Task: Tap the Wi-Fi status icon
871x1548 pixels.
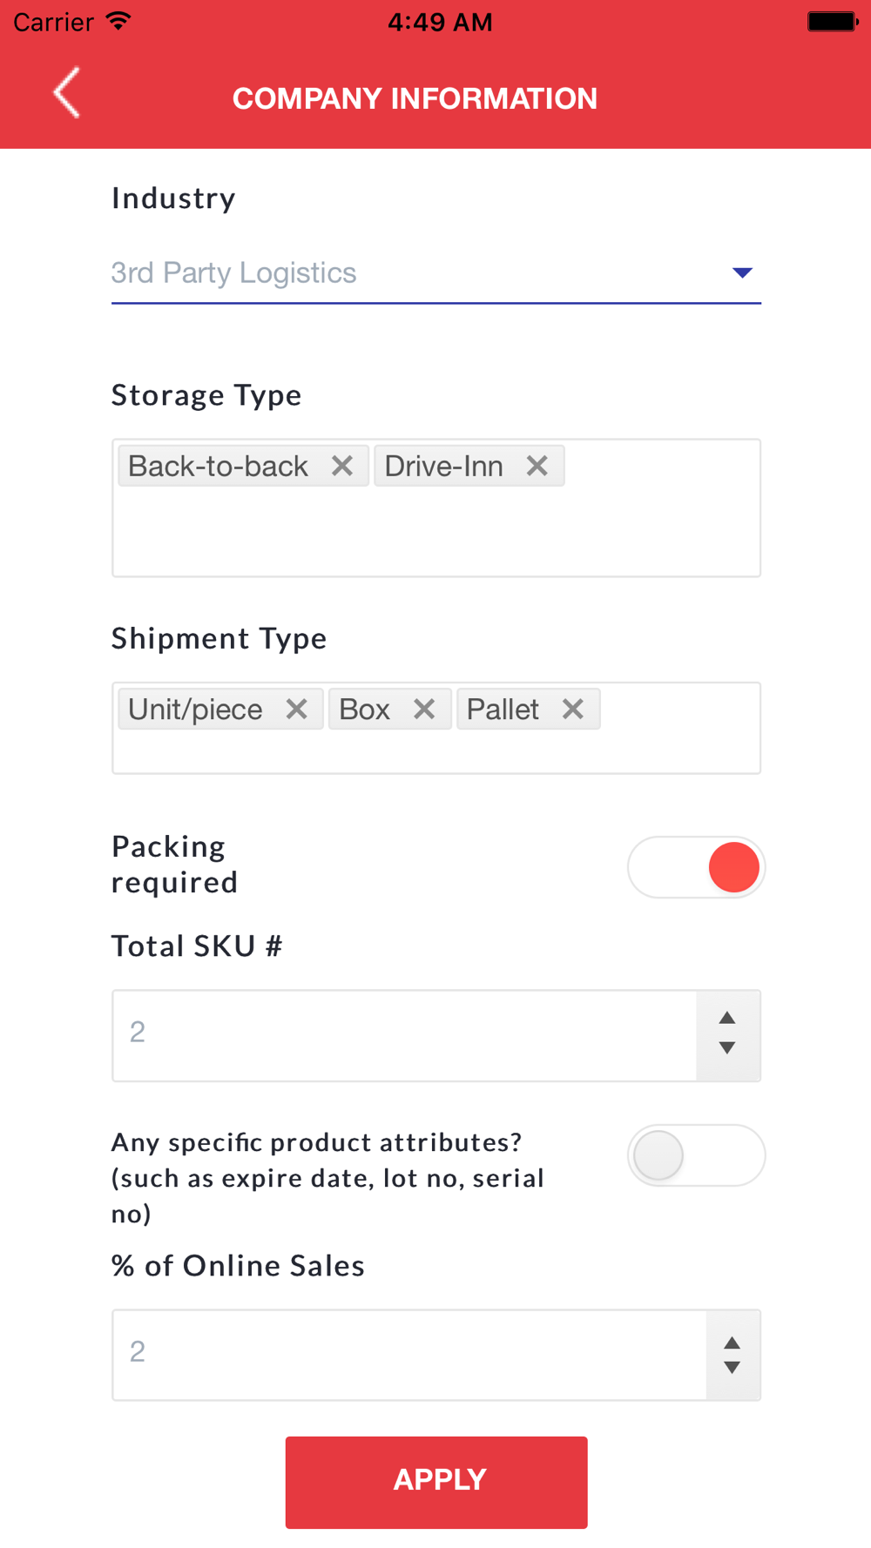Action: [x=118, y=21]
